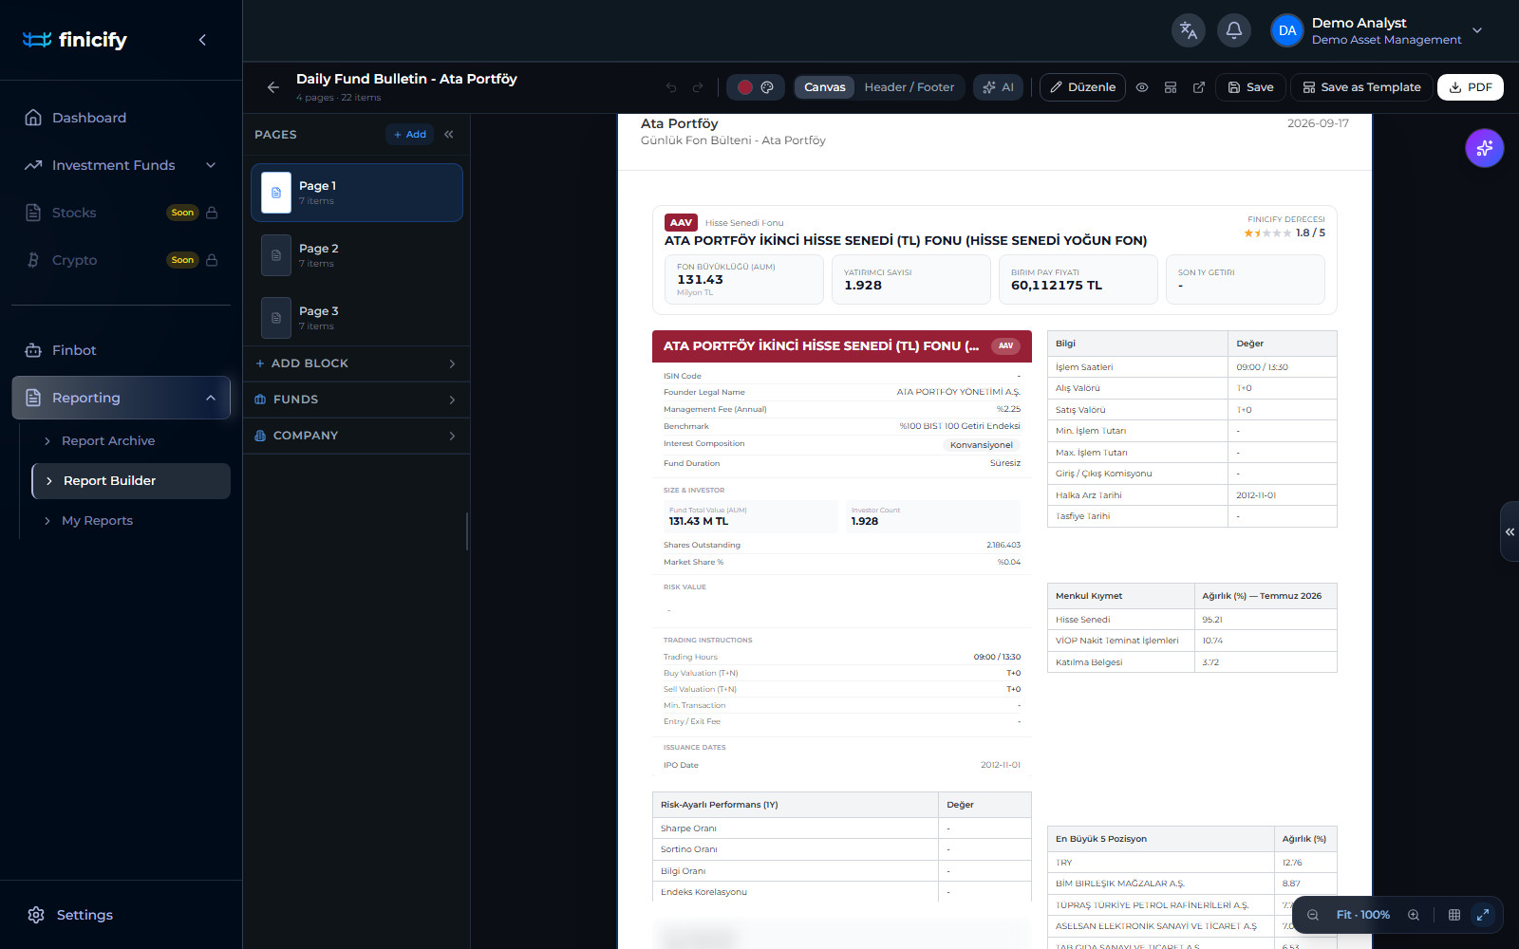Zoom out with the minus magnifier
1519x949 pixels.
click(1313, 915)
